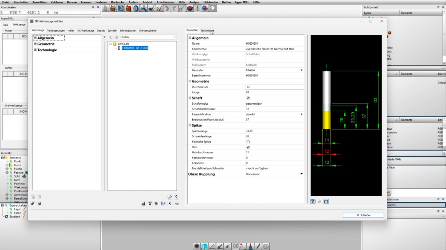Click the wireframe sphere icon in bottom toolbar
Screen dimensions: 446x250
point(266,246)
